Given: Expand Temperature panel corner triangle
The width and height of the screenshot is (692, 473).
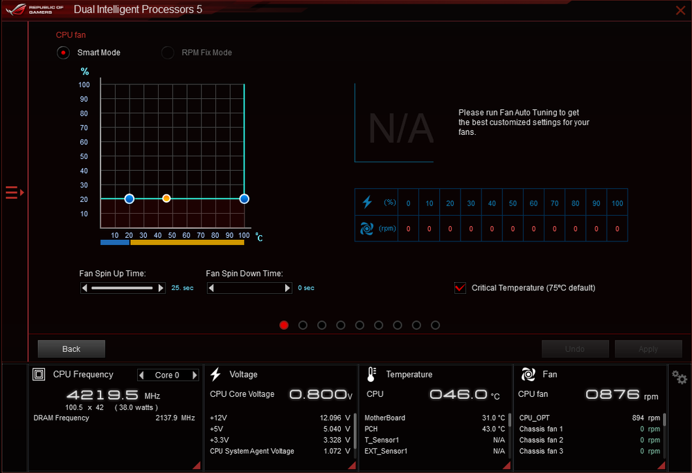Looking at the screenshot, I should (507, 465).
